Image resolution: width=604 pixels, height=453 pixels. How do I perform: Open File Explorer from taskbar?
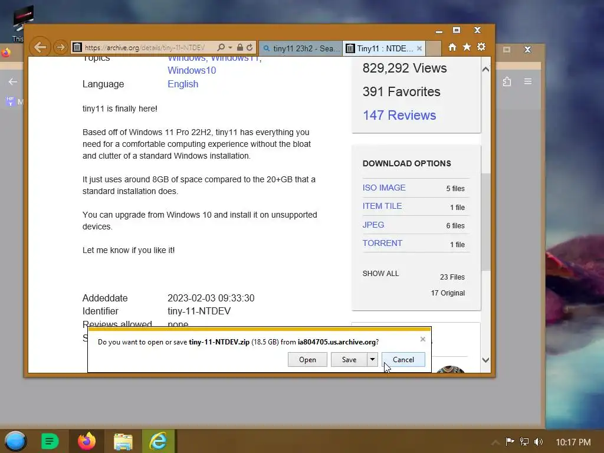click(123, 441)
